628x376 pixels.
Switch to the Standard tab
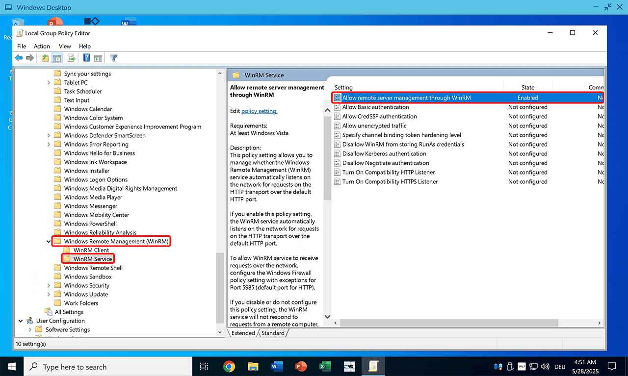point(273,333)
